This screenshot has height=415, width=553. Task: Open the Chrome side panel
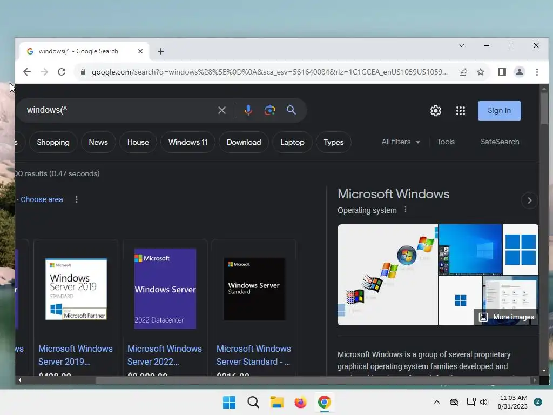[502, 72]
